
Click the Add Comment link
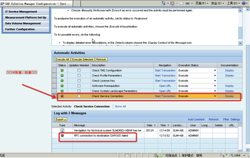[x=196, y=119]
